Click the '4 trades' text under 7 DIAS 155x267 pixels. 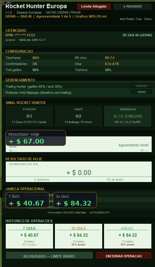point(29,242)
